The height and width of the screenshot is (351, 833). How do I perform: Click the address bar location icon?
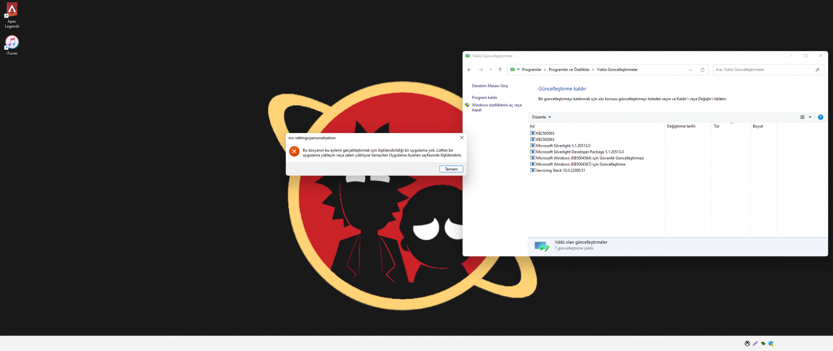512,70
